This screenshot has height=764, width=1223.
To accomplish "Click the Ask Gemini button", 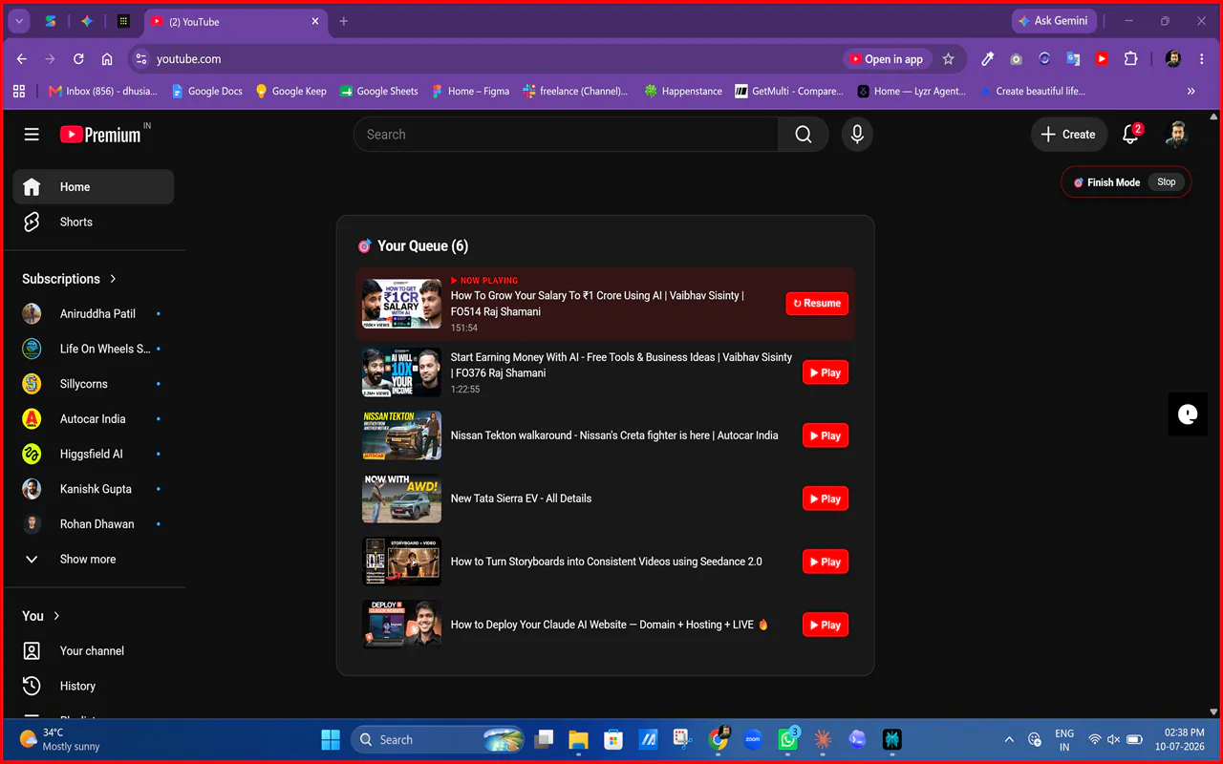I will click(1054, 21).
